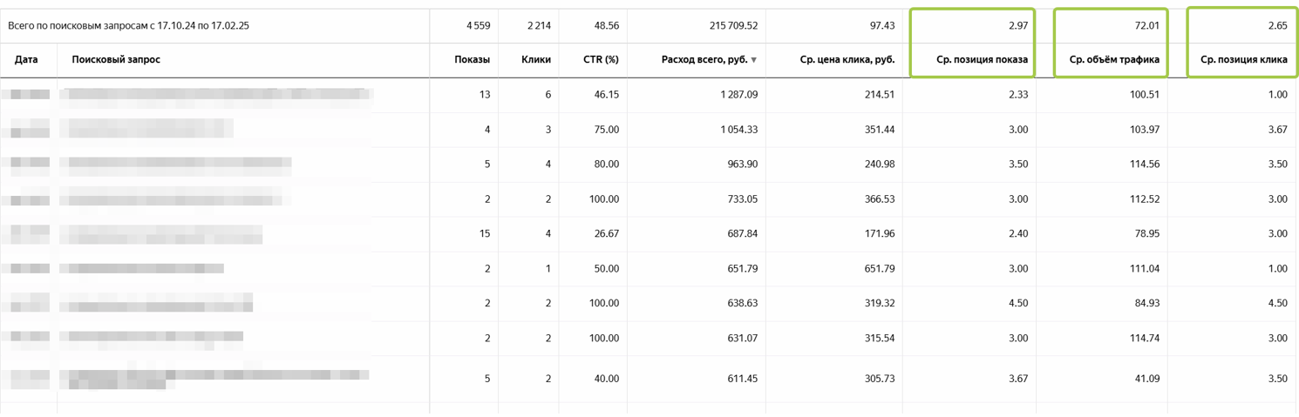Click the total row label Всего по поисковым запросам

click(128, 26)
